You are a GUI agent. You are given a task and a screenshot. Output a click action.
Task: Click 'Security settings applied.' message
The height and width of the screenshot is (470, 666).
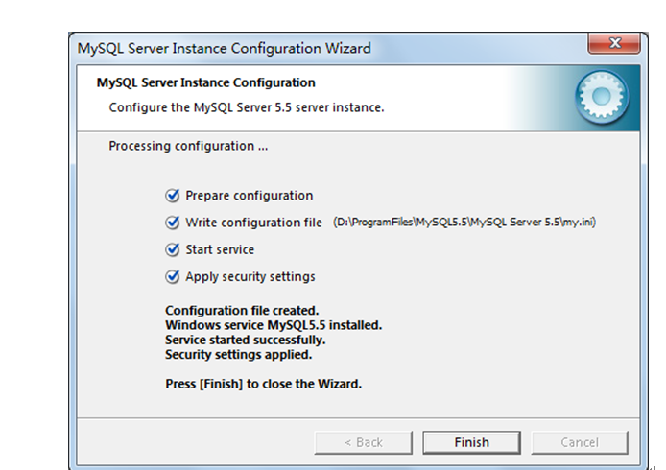(x=238, y=355)
